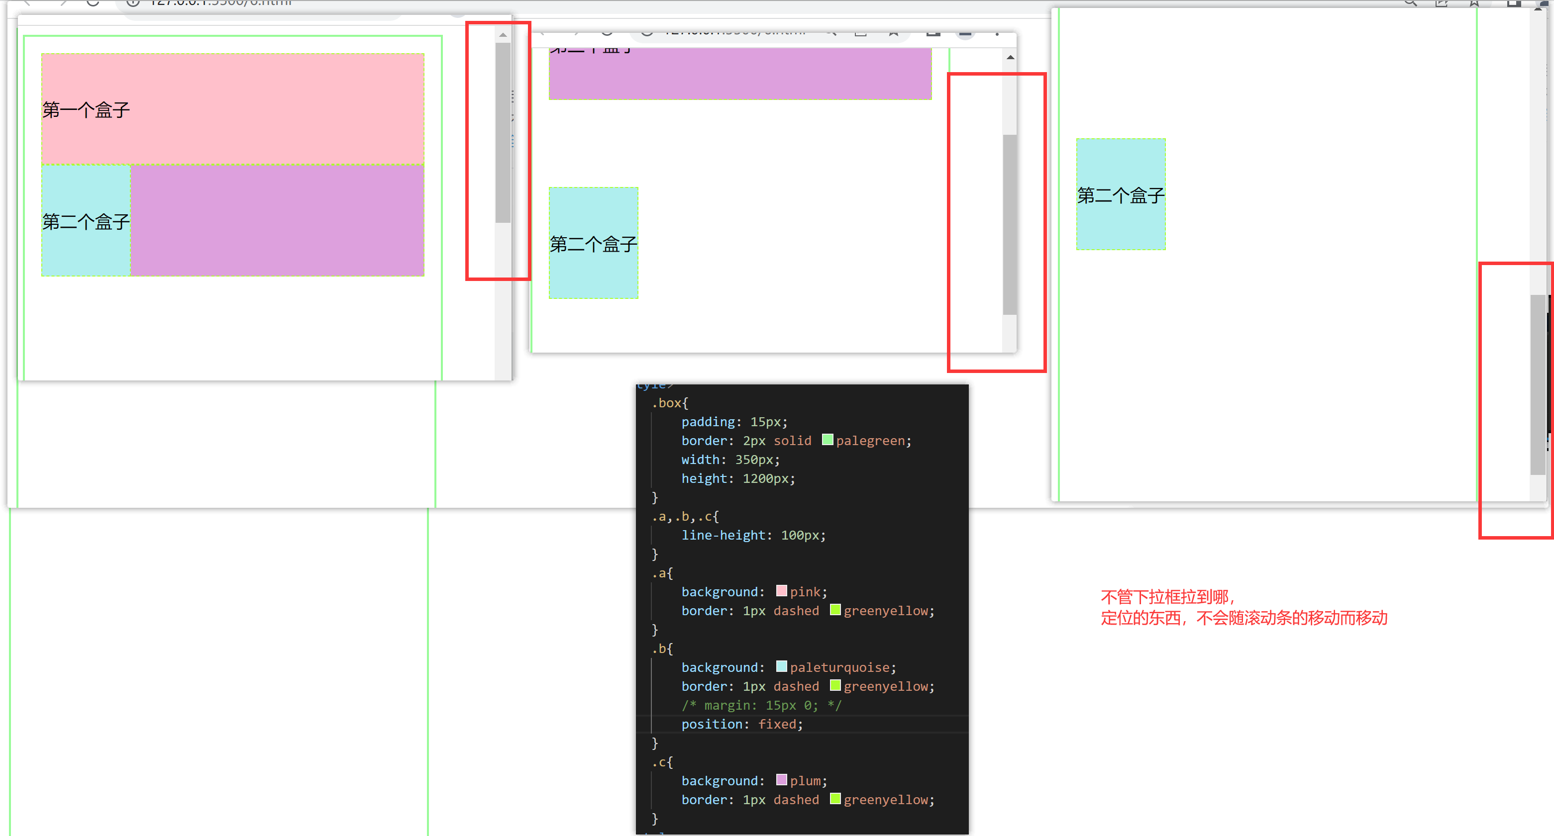
Task: Click the bookmark star in middle browser window
Action: [893, 33]
